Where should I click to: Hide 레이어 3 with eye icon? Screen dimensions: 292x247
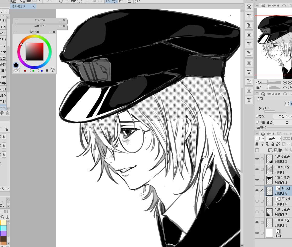[x=257, y=222]
